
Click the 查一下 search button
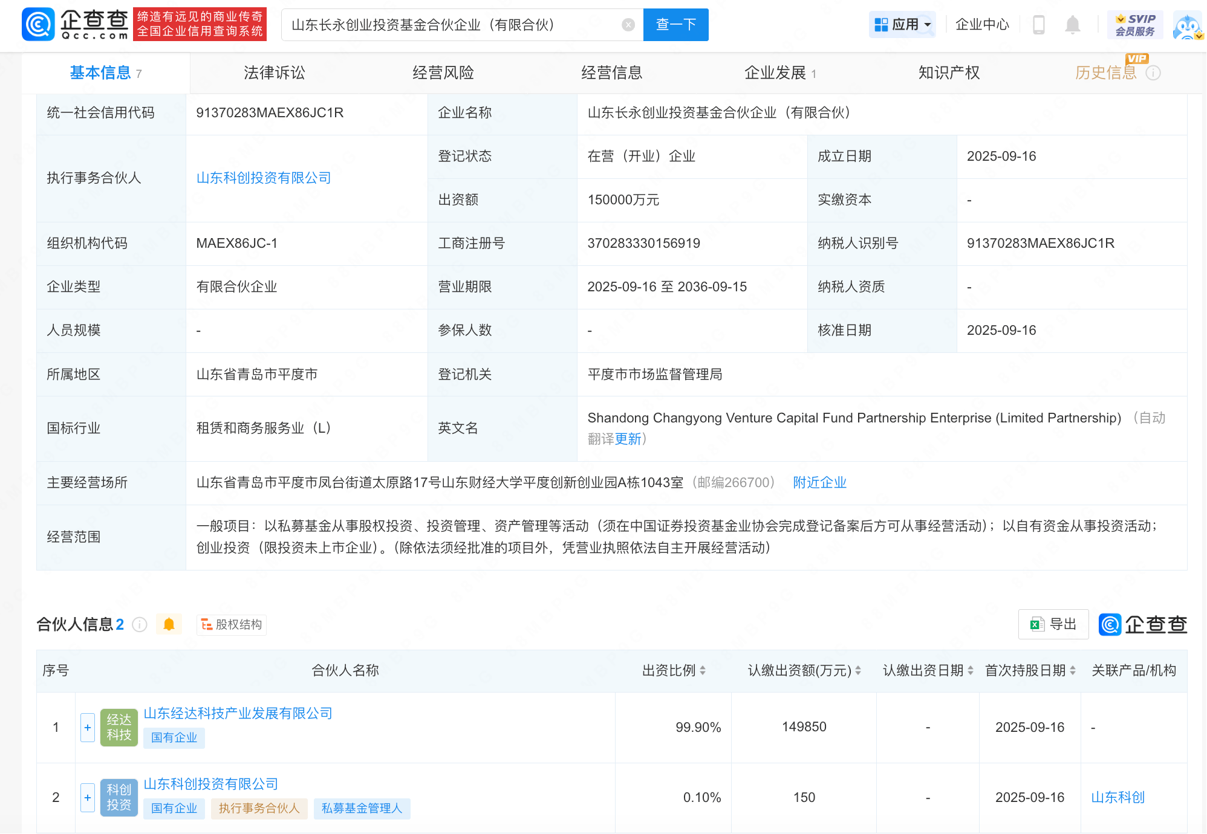(676, 25)
